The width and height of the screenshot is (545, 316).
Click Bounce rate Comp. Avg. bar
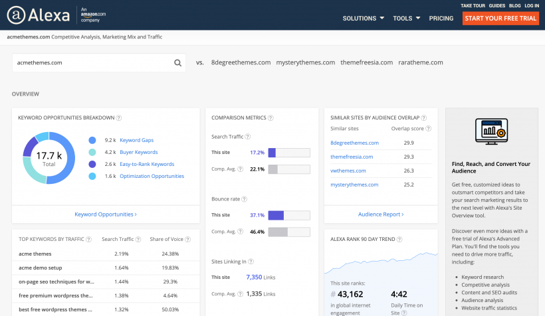pyautogui.click(x=289, y=232)
